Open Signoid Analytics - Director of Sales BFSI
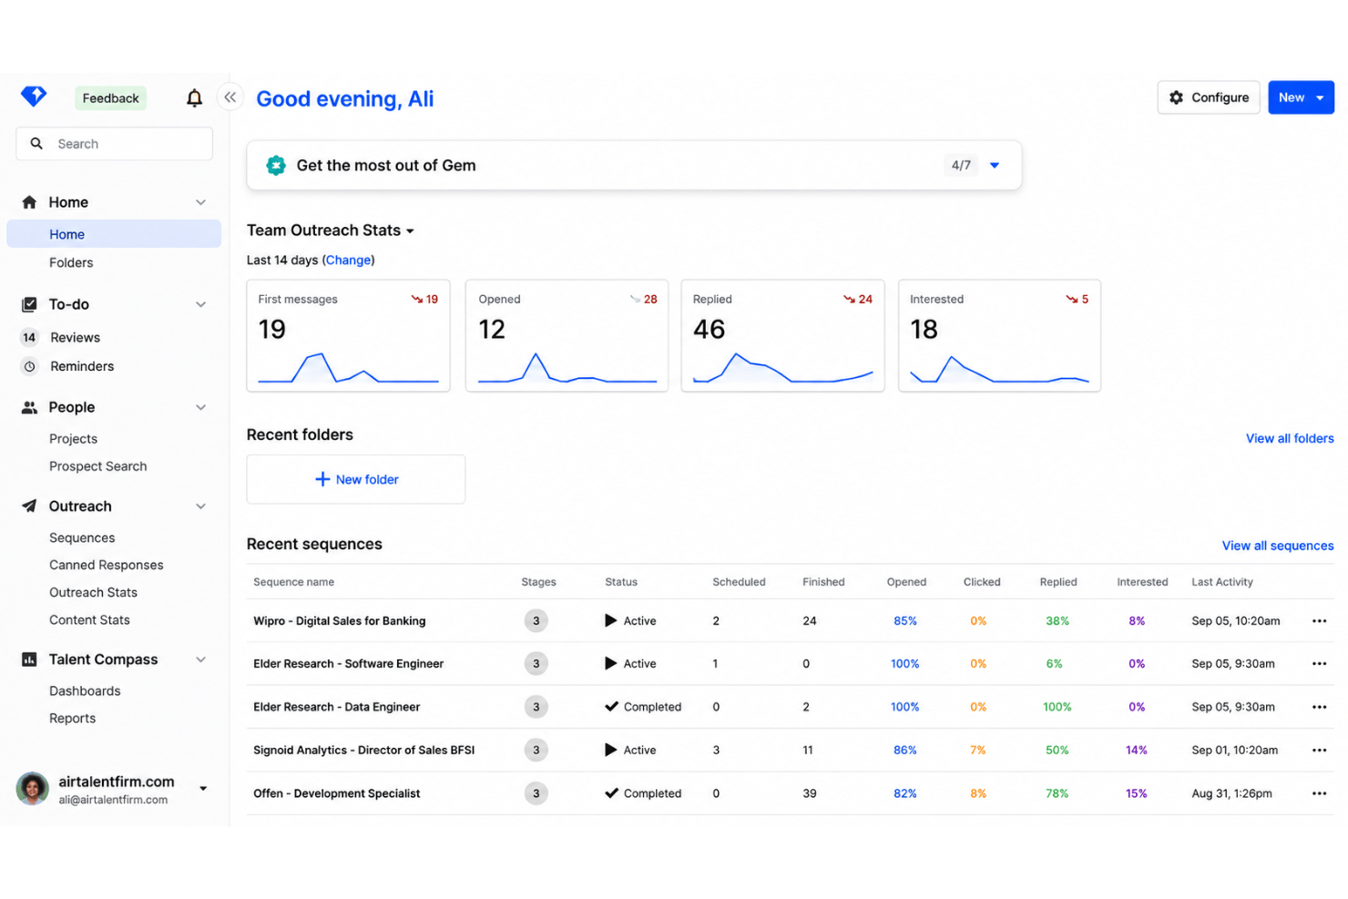Screen dimensions: 1348x899 [x=363, y=750]
